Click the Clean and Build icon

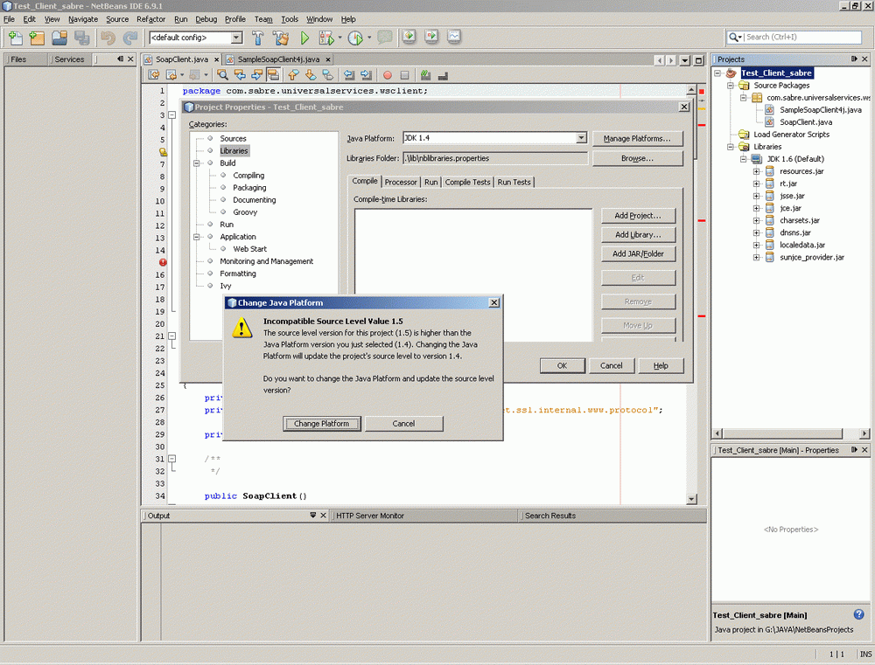click(x=281, y=38)
